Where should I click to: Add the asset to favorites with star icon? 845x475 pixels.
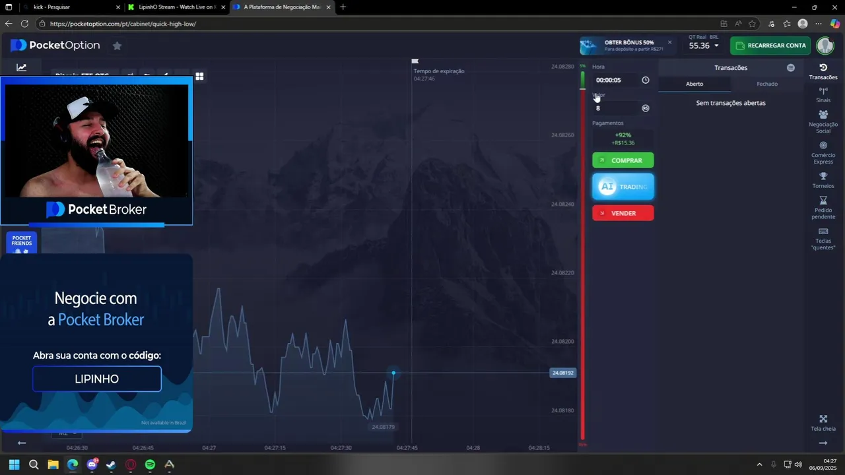pyautogui.click(x=117, y=46)
